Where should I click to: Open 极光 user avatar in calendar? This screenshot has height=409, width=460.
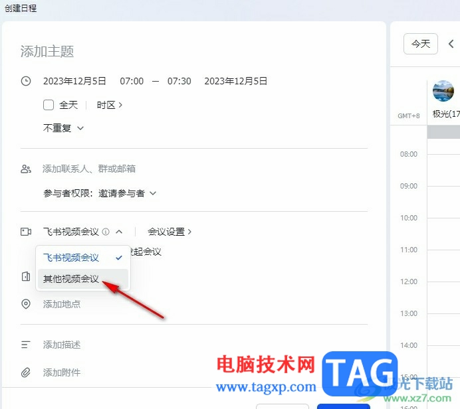443,91
